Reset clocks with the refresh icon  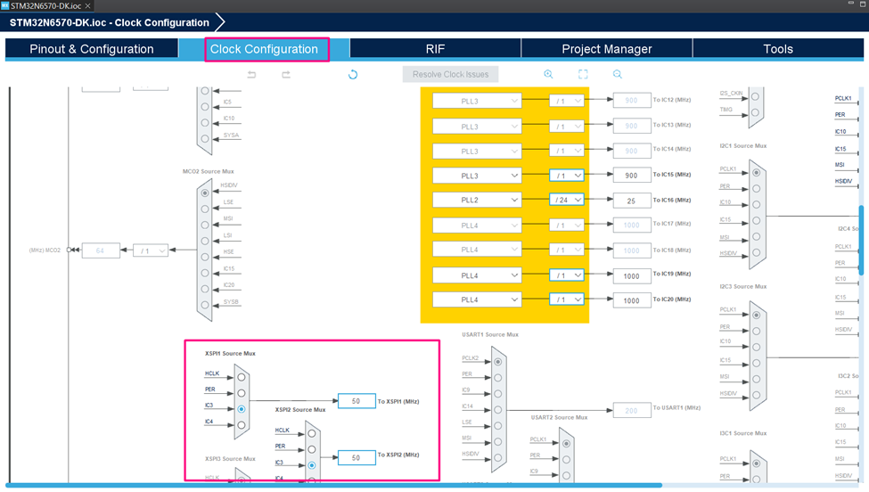(x=352, y=74)
